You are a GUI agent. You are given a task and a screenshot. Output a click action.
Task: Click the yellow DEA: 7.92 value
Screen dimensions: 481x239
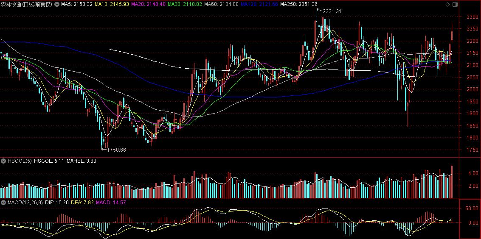click(82, 203)
